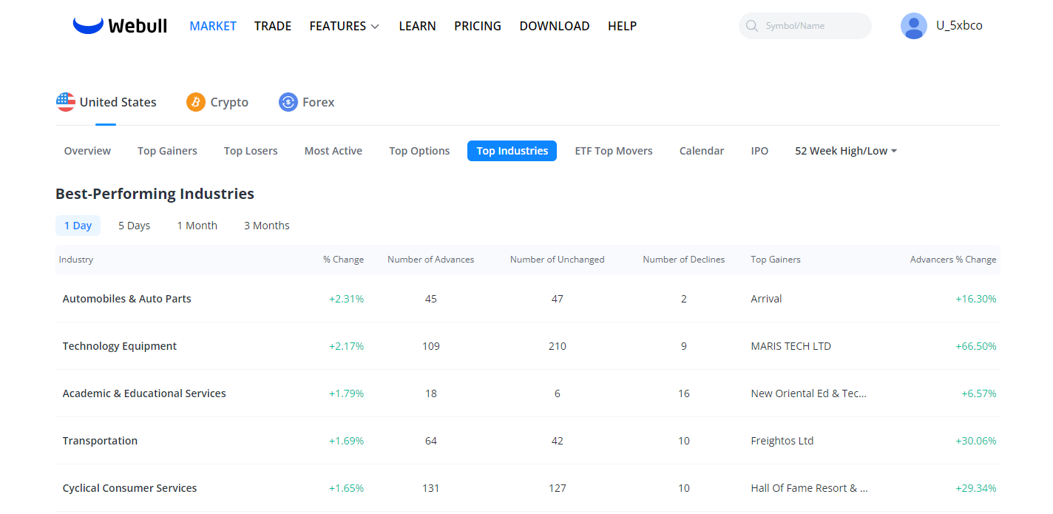Screen dimensions: 1053x514
Task: Click the 109 advances cell
Action: click(431, 346)
